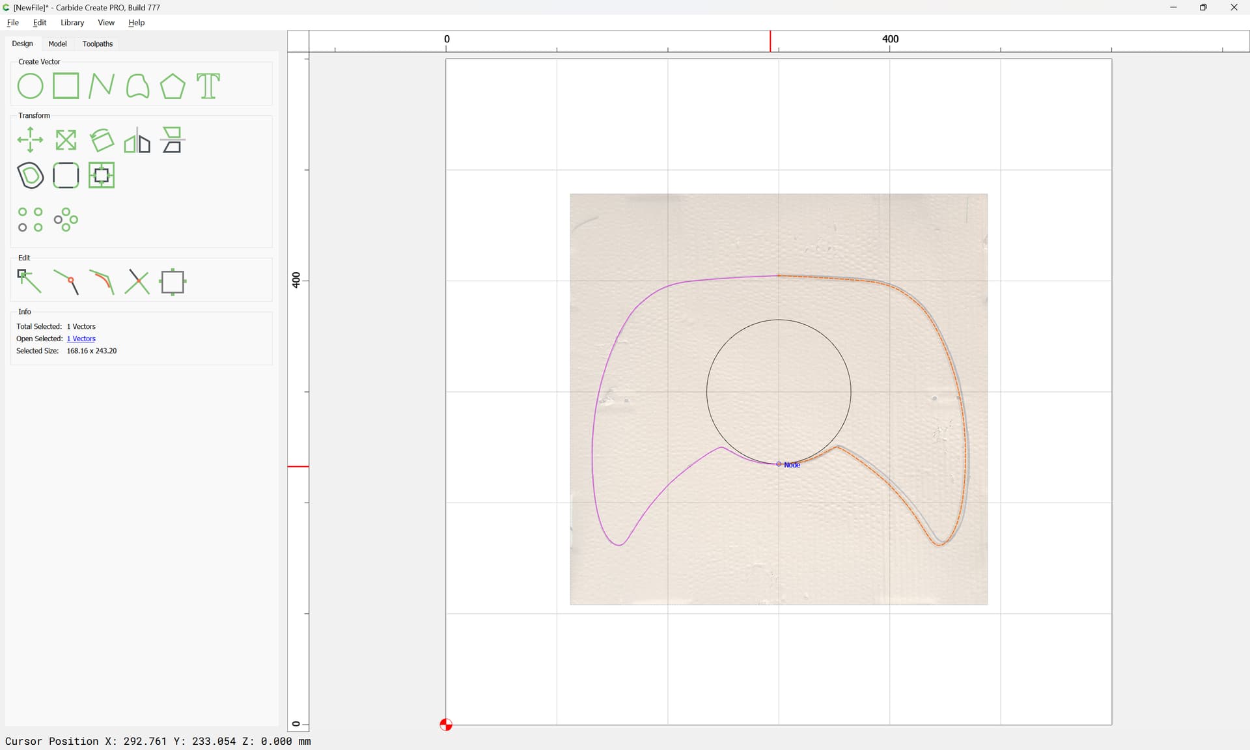Switch to the Model tab

click(x=57, y=44)
